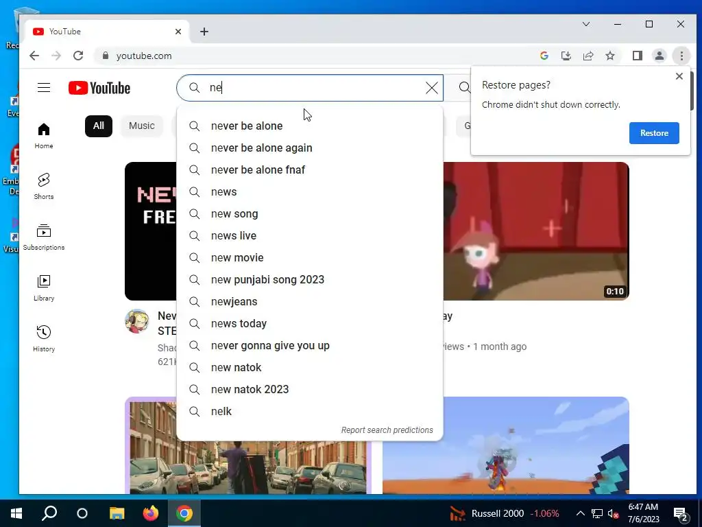Launch Firefox from the taskbar
Screen dimensions: 702x527
[x=150, y=513]
